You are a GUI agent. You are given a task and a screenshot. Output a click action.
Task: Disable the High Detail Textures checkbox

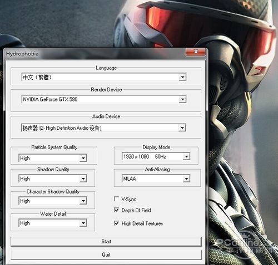(116, 223)
